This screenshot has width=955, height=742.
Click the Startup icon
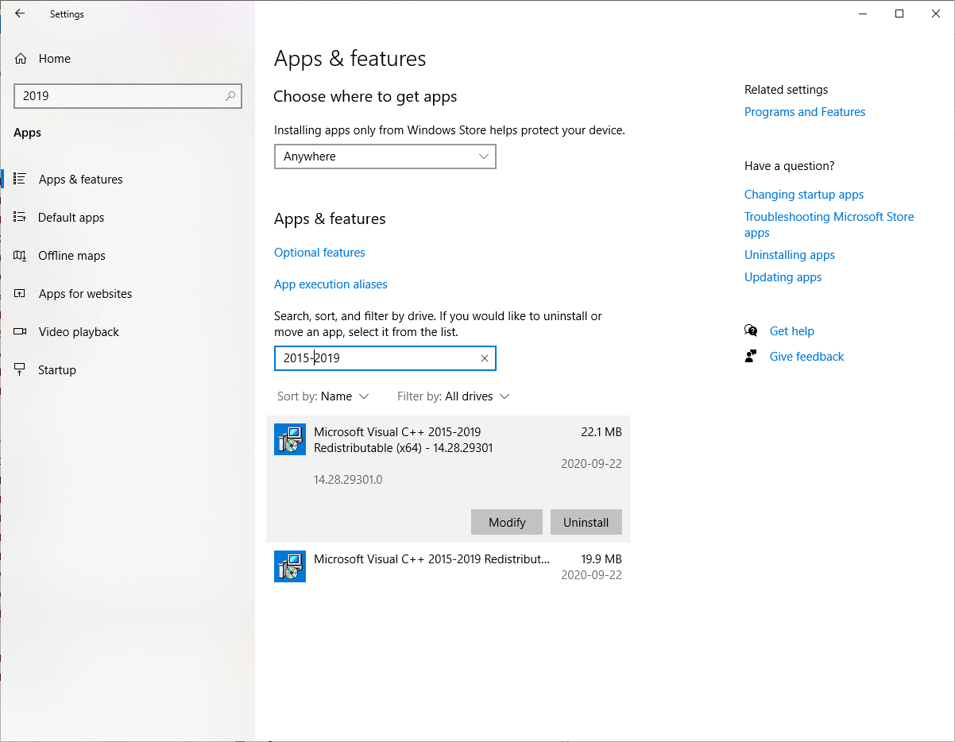click(21, 370)
